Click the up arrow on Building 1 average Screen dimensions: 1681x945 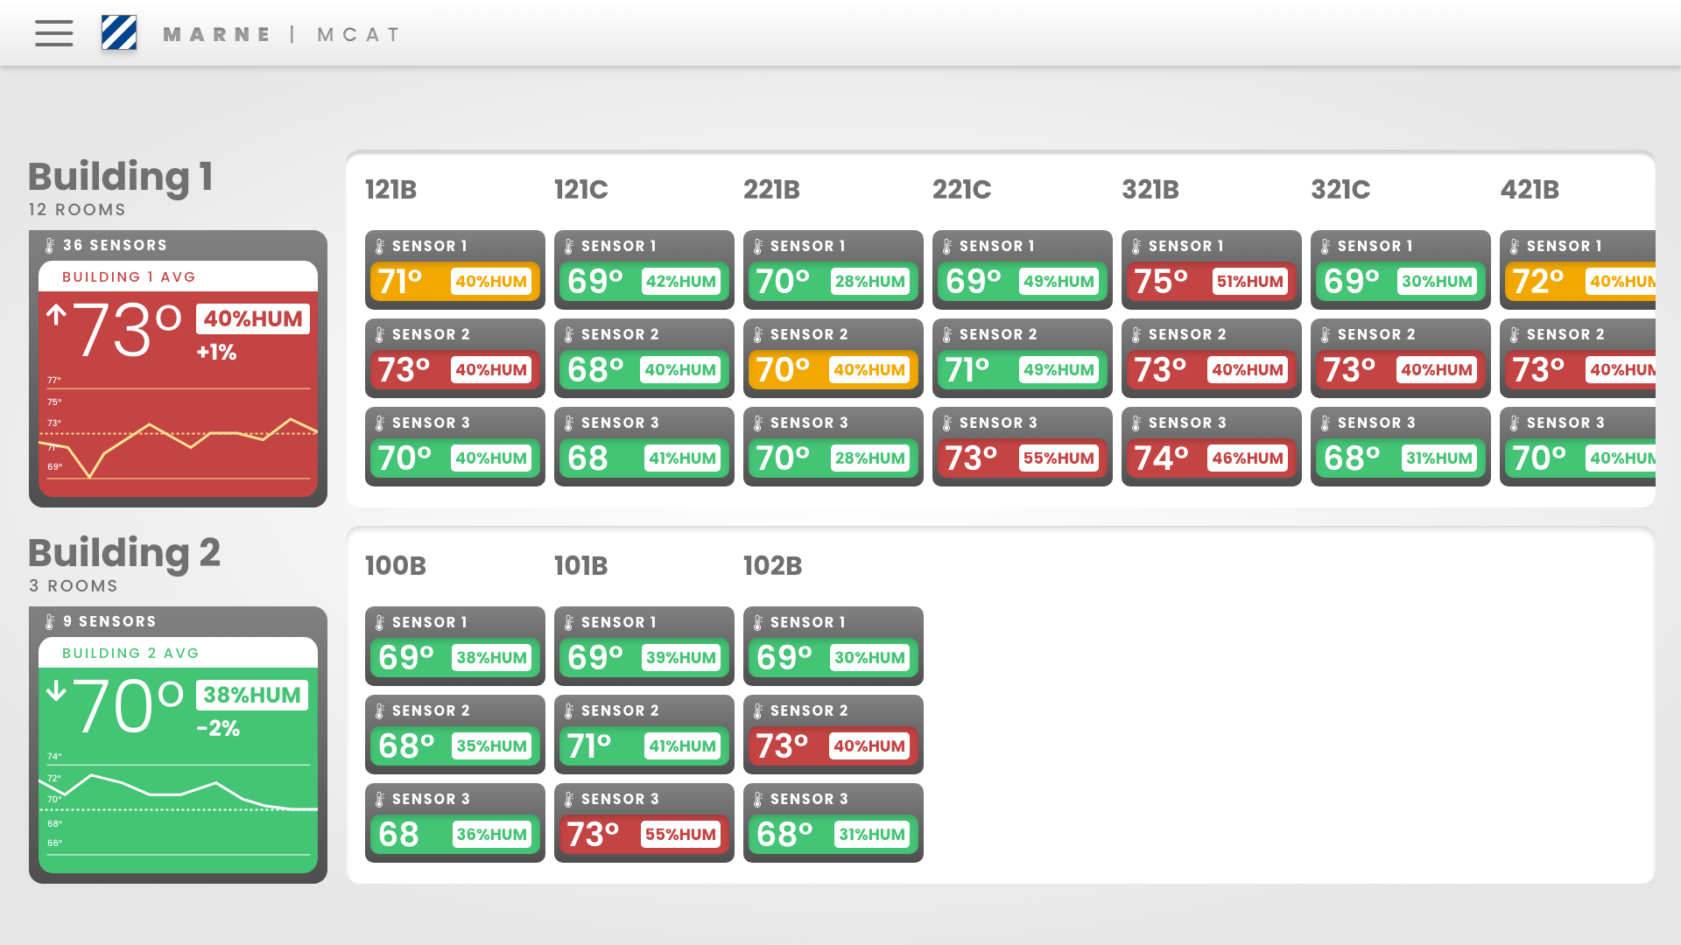(x=56, y=314)
